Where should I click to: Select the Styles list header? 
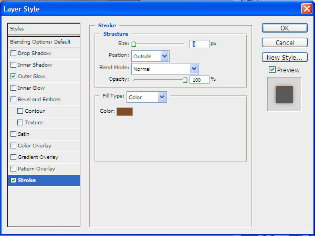point(44,29)
